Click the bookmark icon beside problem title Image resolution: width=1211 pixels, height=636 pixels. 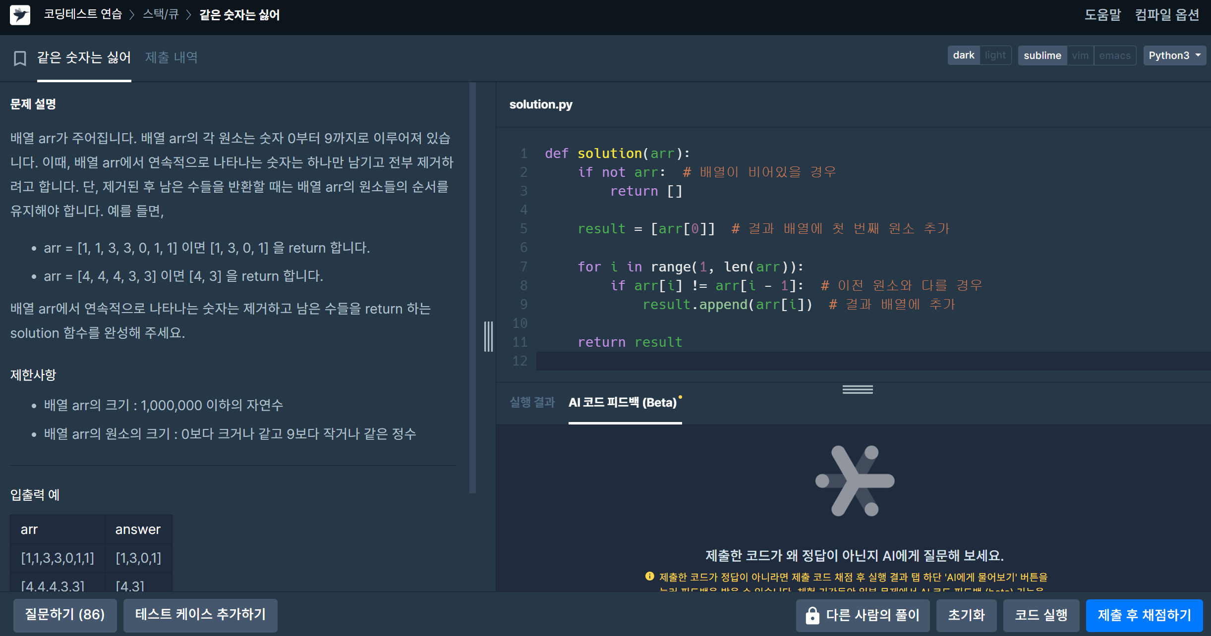click(x=20, y=58)
